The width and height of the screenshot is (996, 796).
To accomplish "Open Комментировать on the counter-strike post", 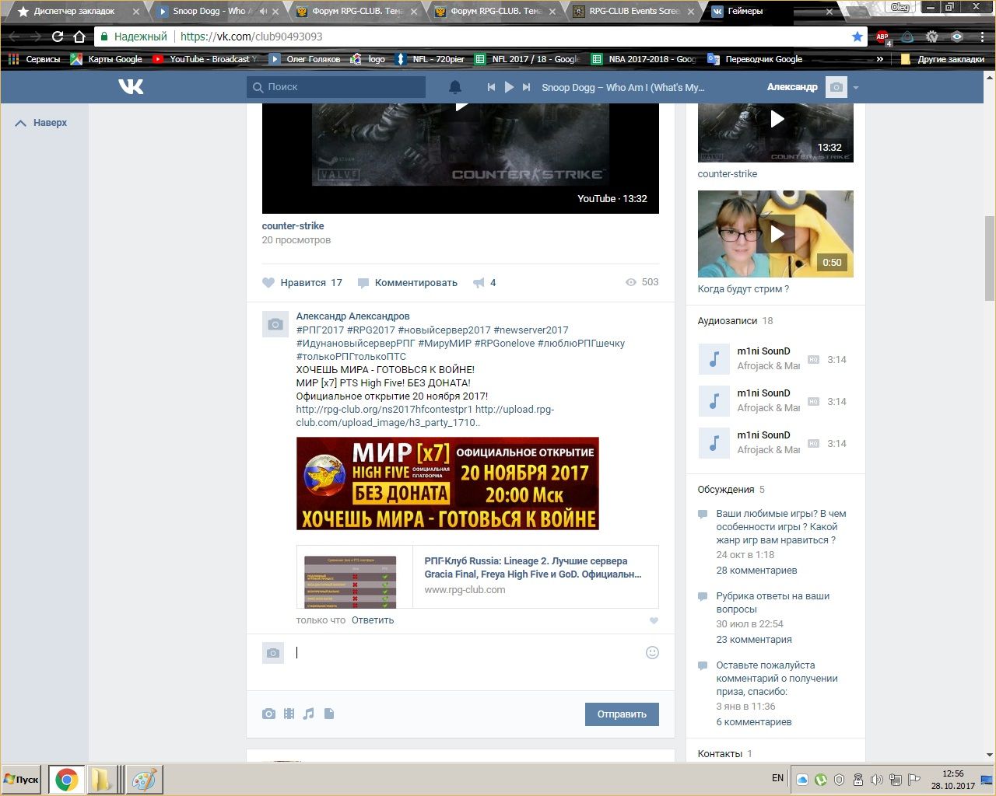I will click(x=408, y=283).
